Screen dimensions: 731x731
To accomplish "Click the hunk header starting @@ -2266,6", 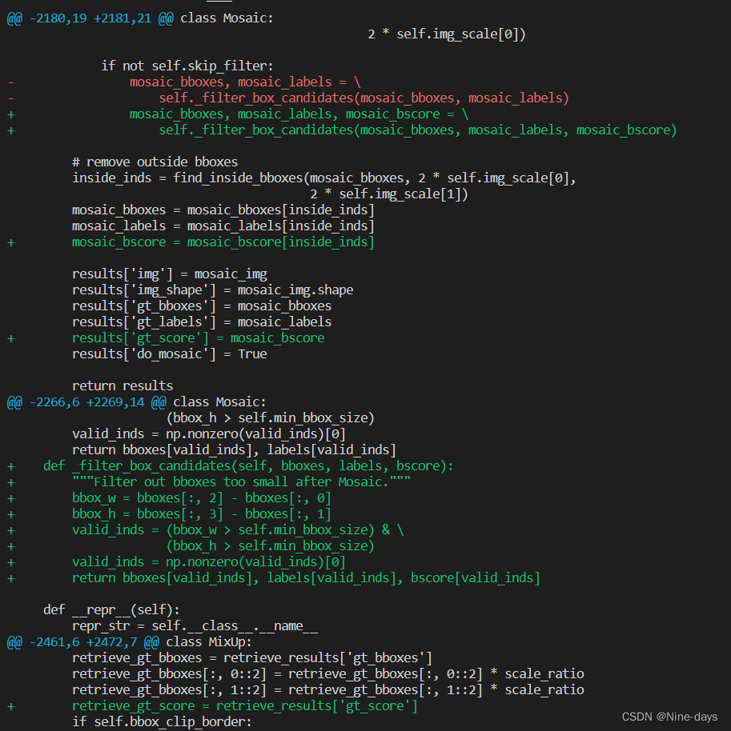I will tap(136, 401).
